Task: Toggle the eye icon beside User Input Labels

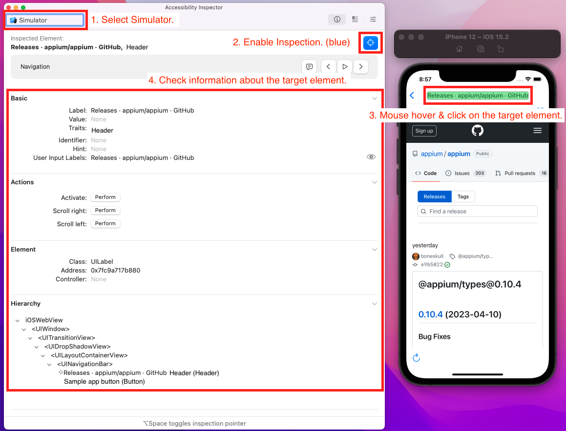Action: coord(371,157)
